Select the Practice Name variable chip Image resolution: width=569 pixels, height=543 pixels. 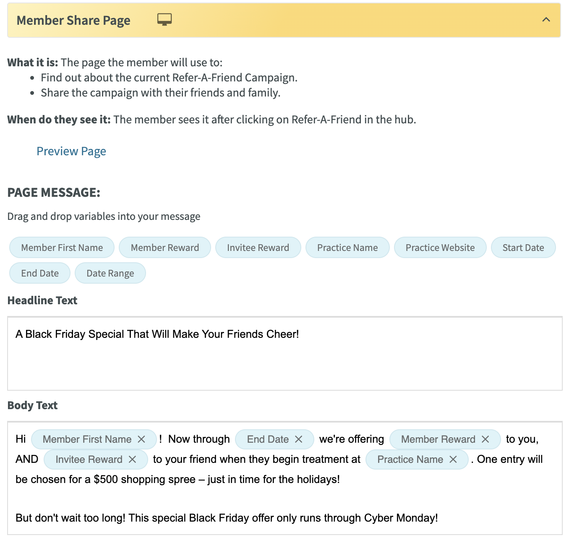tap(347, 248)
